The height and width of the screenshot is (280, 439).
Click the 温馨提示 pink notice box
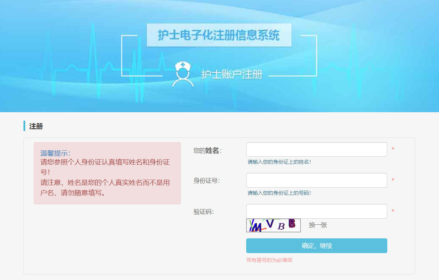pos(107,173)
